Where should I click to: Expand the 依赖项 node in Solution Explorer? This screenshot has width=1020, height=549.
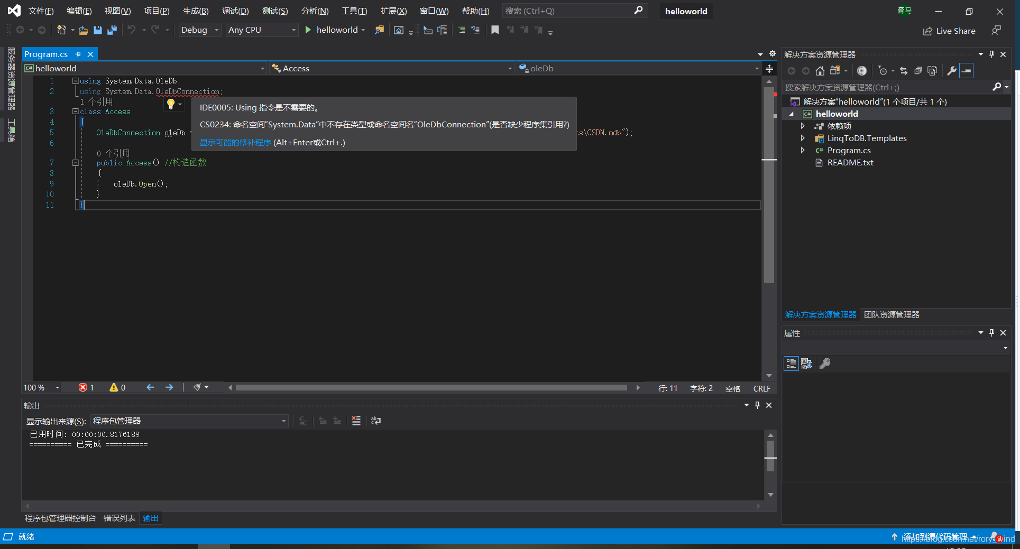(803, 126)
